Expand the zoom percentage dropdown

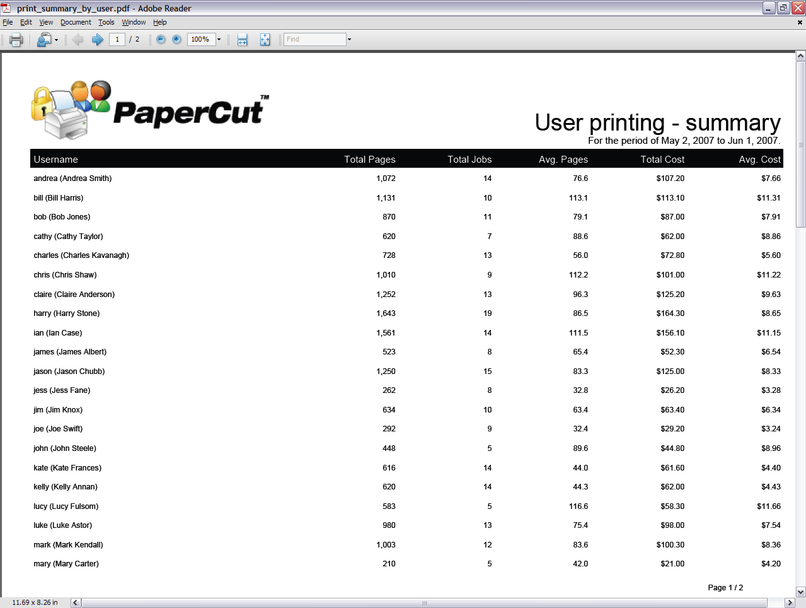click(x=219, y=40)
